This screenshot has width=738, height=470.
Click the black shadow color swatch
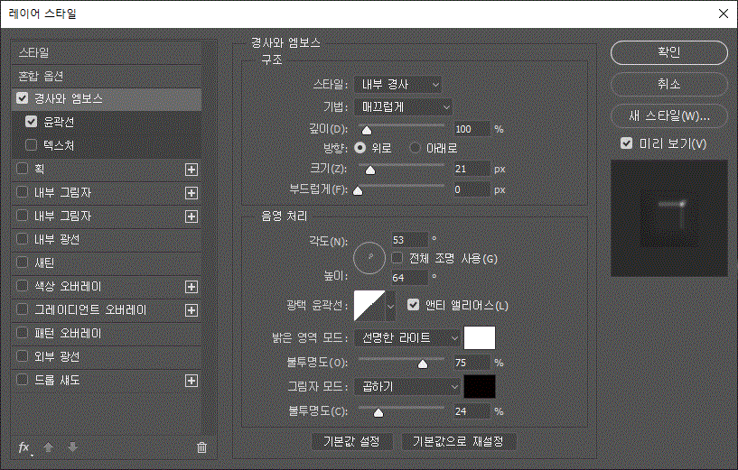click(x=480, y=387)
